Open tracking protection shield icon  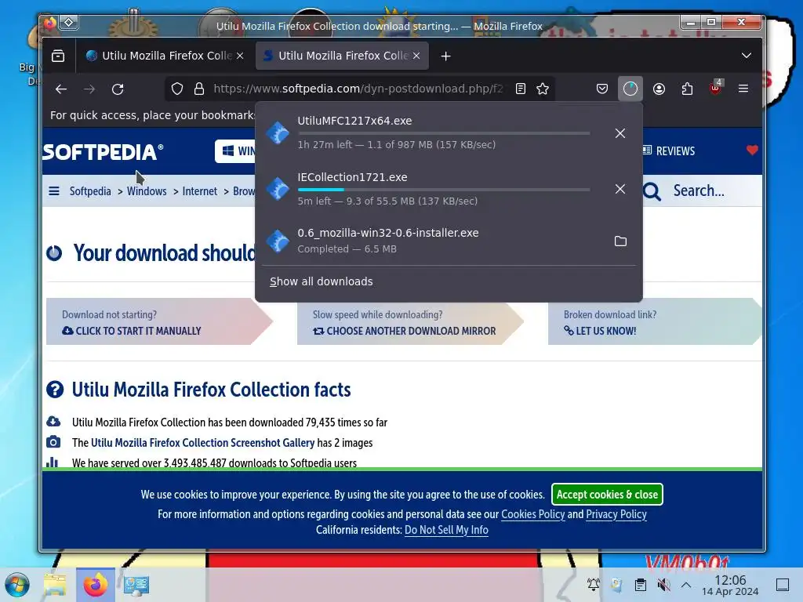coord(177,89)
